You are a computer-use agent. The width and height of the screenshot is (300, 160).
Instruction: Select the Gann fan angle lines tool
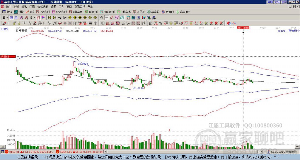click(108, 23)
